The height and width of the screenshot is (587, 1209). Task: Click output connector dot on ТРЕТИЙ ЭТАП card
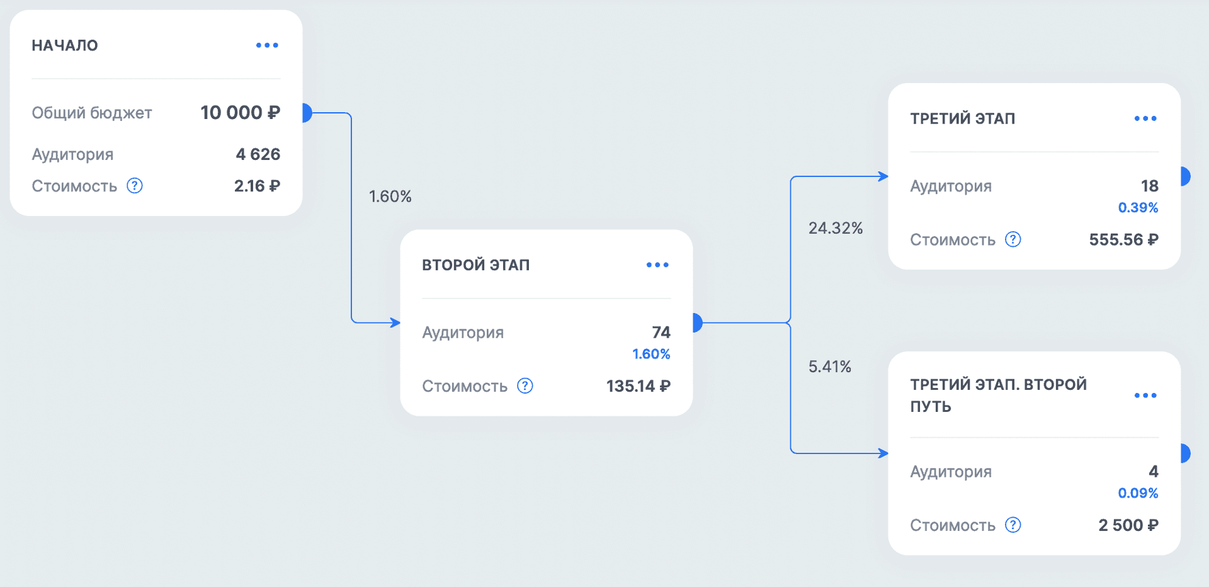click(x=1184, y=176)
